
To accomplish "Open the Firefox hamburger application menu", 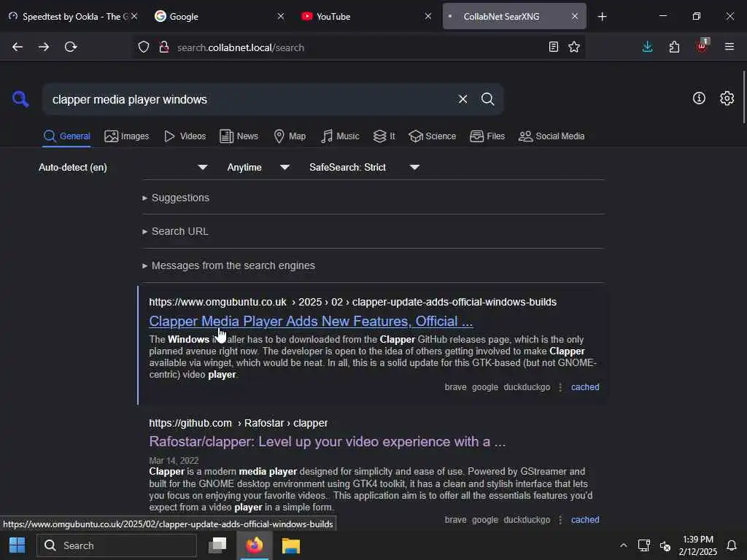I will [729, 47].
